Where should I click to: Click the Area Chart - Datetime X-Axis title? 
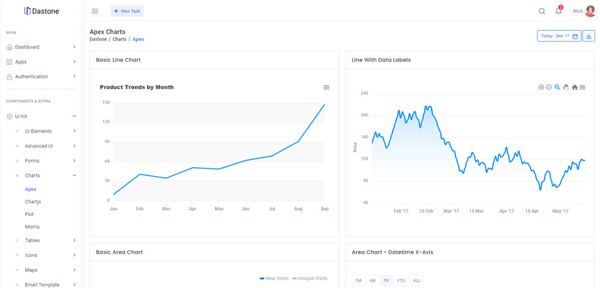pos(392,252)
